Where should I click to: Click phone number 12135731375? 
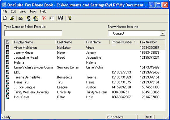pyautogui.click(x=121, y=82)
